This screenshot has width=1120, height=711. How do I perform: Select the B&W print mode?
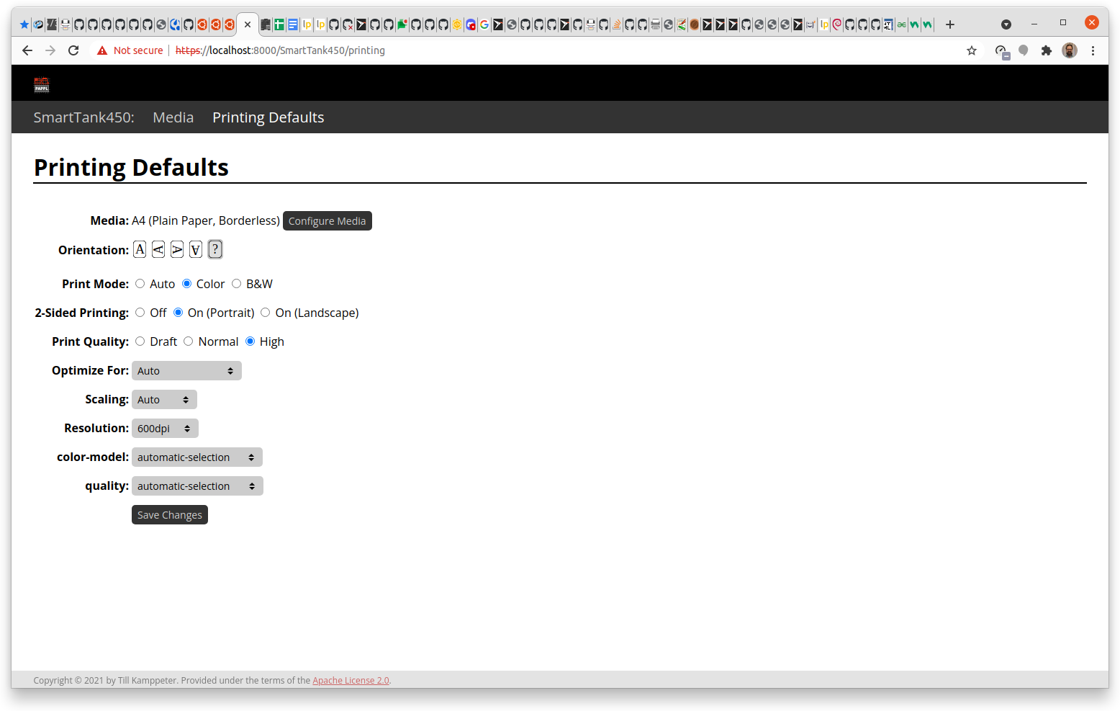click(237, 283)
